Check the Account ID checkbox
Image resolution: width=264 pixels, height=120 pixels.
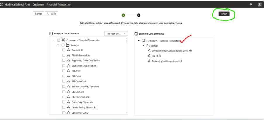tap(64, 50)
